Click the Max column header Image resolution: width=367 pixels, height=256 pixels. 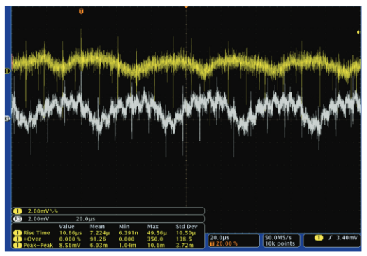click(x=153, y=226)
